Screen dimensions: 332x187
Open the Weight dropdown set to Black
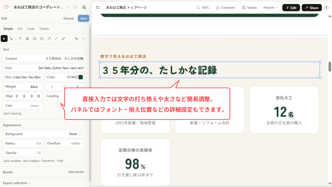coord(23,87)
